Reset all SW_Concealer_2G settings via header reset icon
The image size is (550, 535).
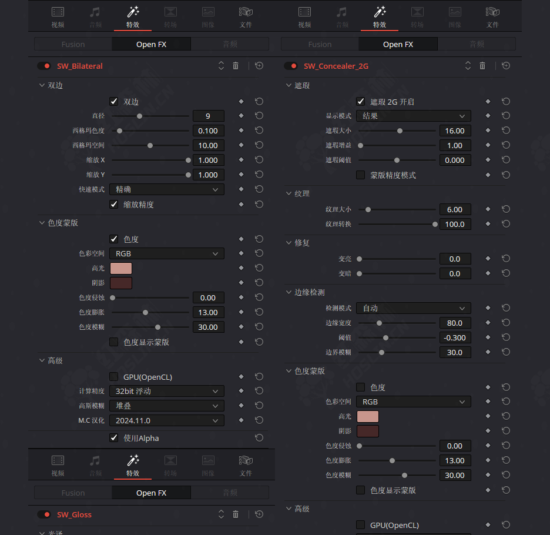(506, 66)
